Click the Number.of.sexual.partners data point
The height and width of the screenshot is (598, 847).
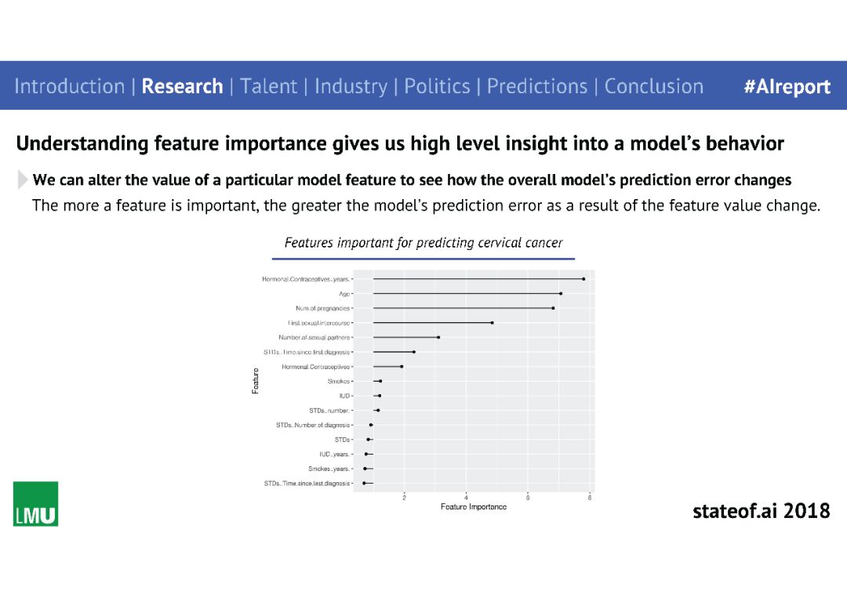(438, 337)
